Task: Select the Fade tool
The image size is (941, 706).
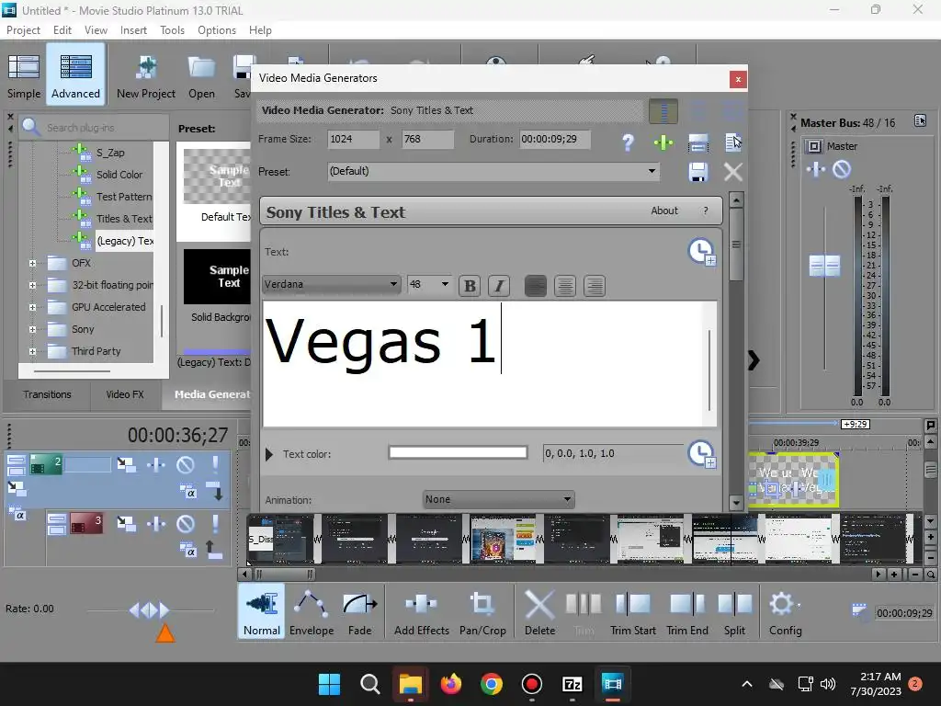Action: (x=359, y=611)
